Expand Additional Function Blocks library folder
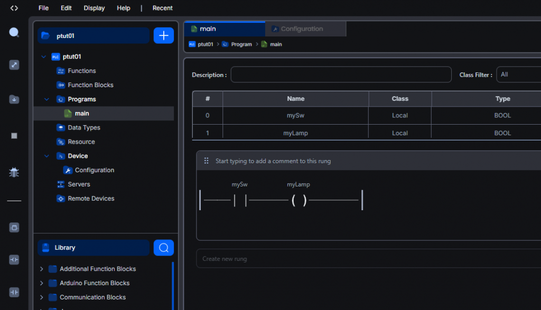 click(x=42, y=269)
